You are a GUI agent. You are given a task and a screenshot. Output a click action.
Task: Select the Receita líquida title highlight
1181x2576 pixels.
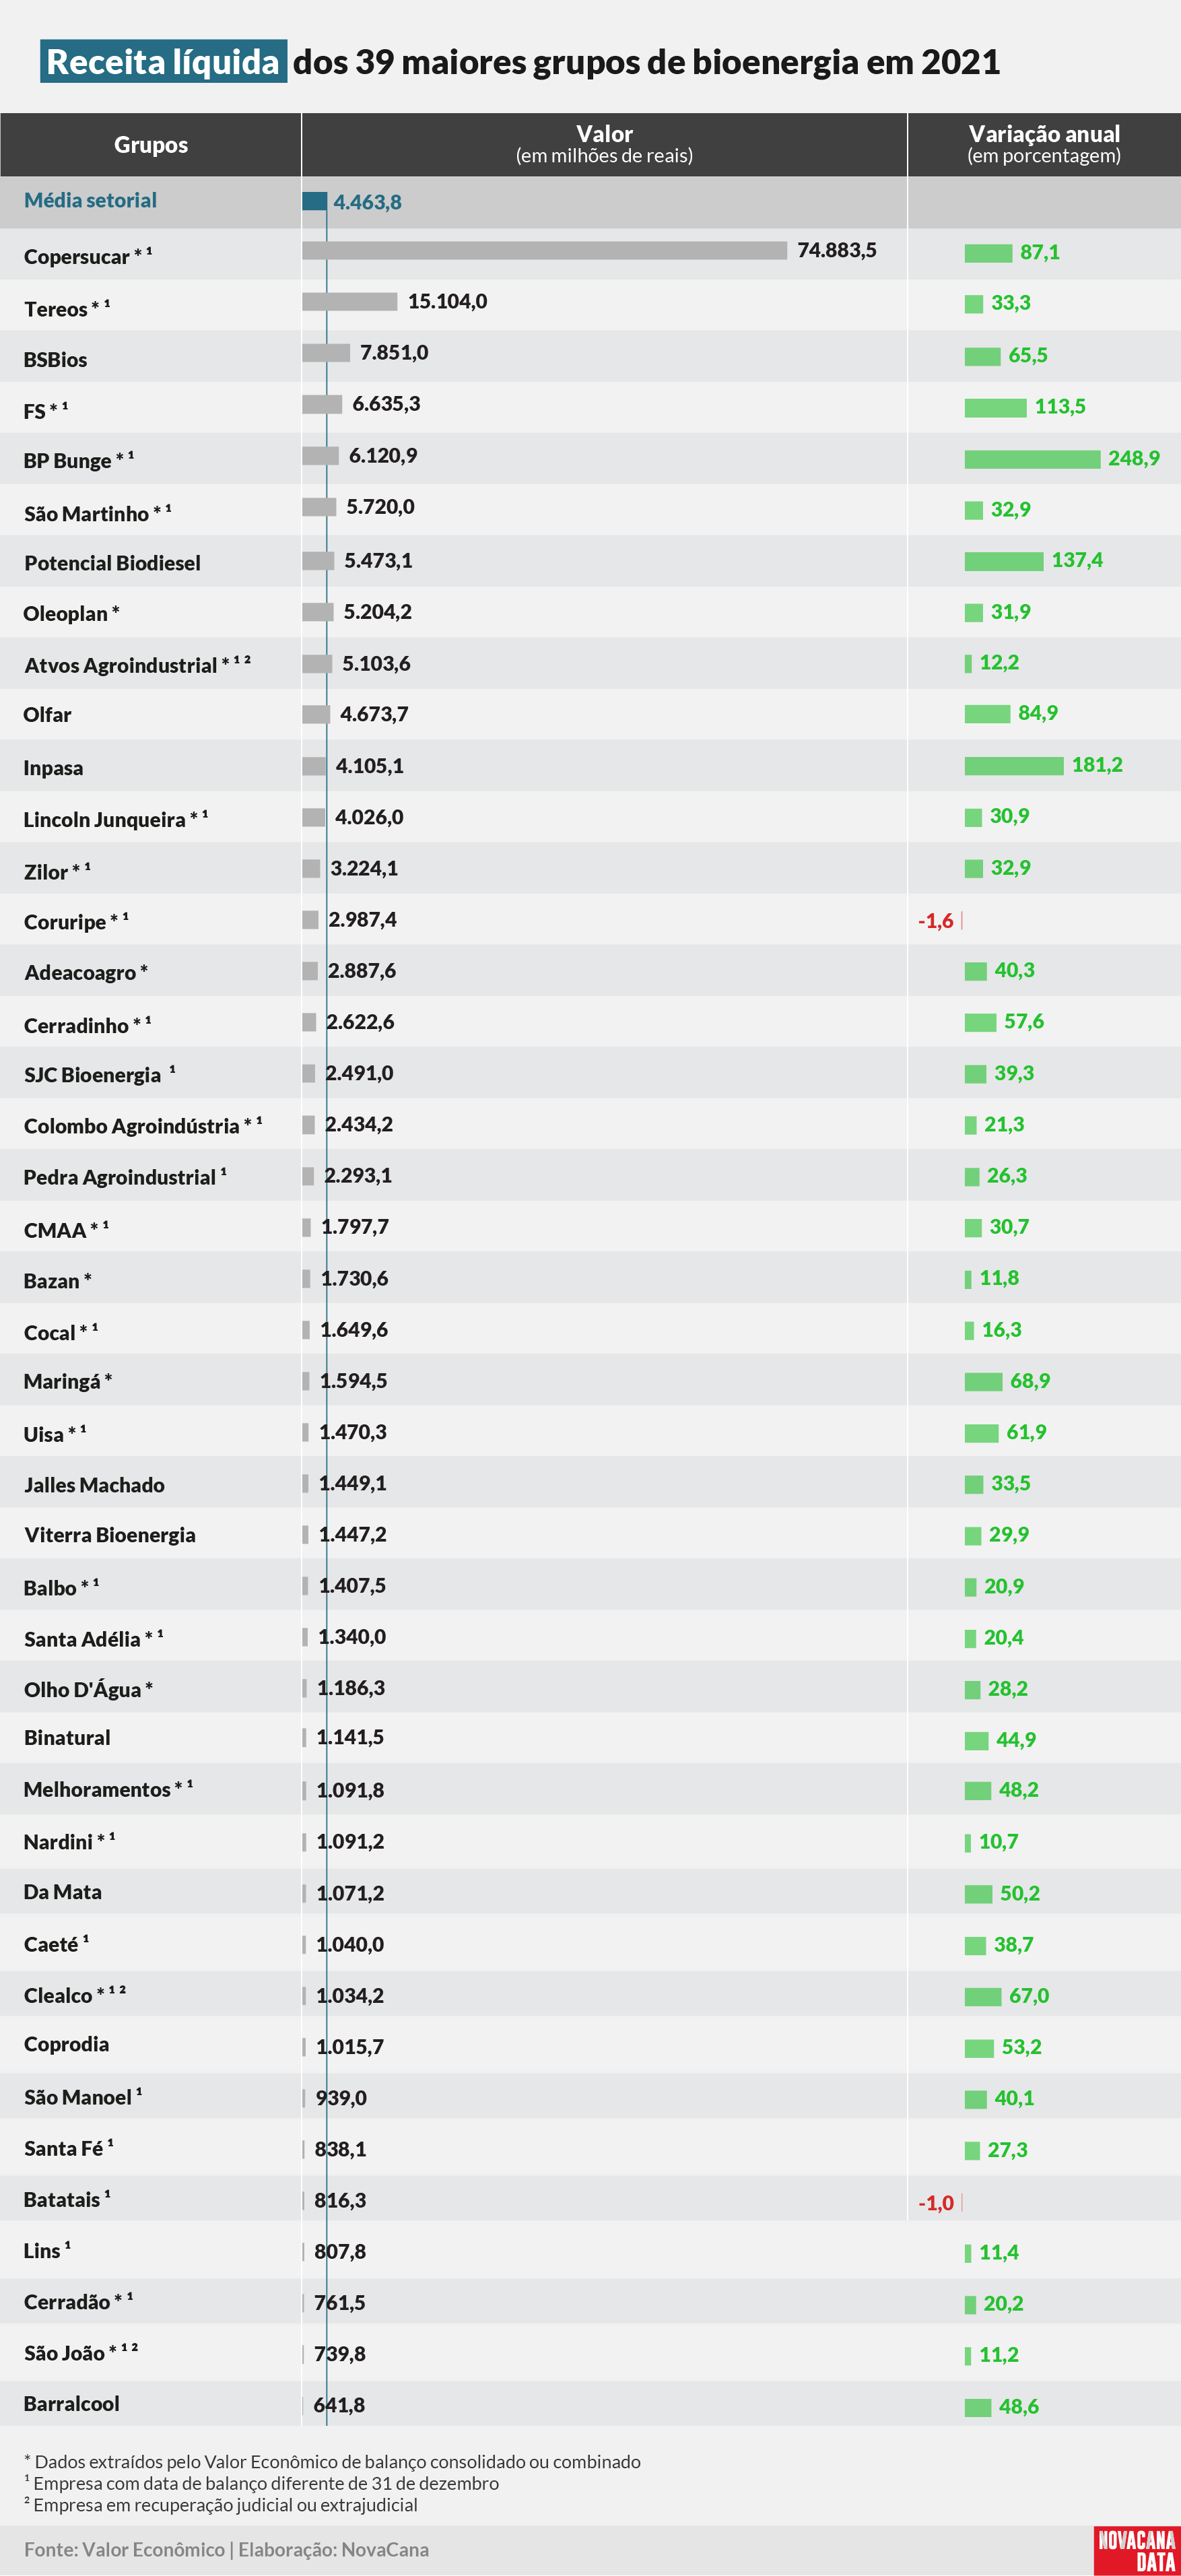tap(164, 62)
